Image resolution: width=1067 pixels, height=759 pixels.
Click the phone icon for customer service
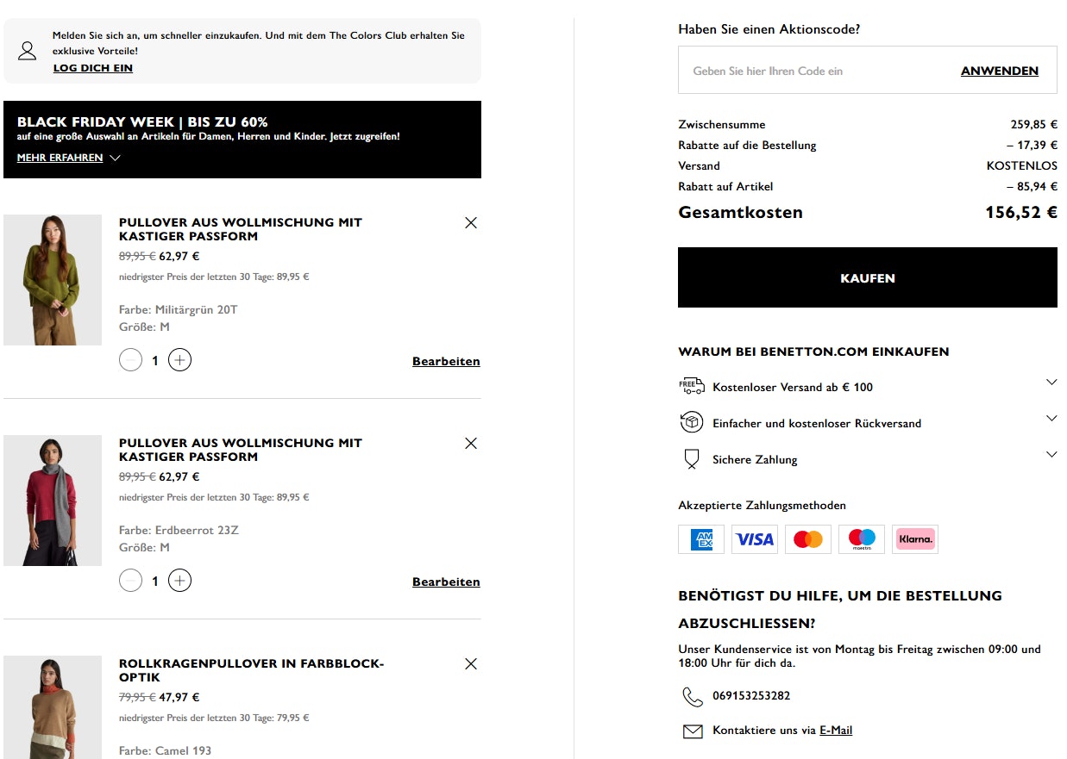click(x=693, y=696)
